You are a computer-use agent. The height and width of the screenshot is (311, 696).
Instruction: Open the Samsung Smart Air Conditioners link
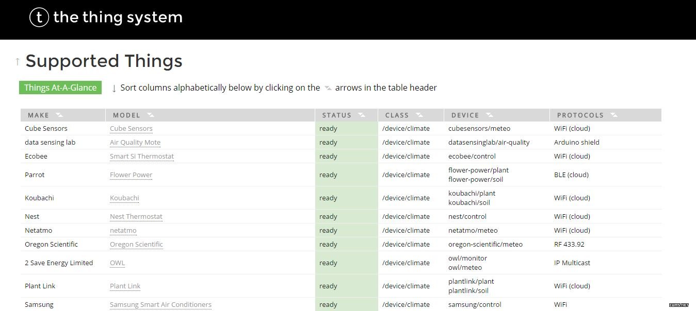(x=160, y=305)
